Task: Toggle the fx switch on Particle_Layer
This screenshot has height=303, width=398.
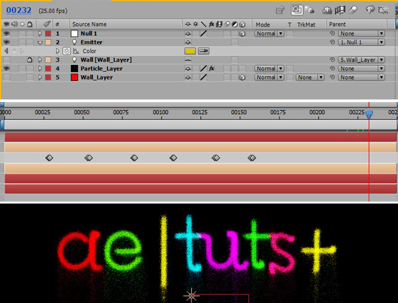Action: coord(211,68)
